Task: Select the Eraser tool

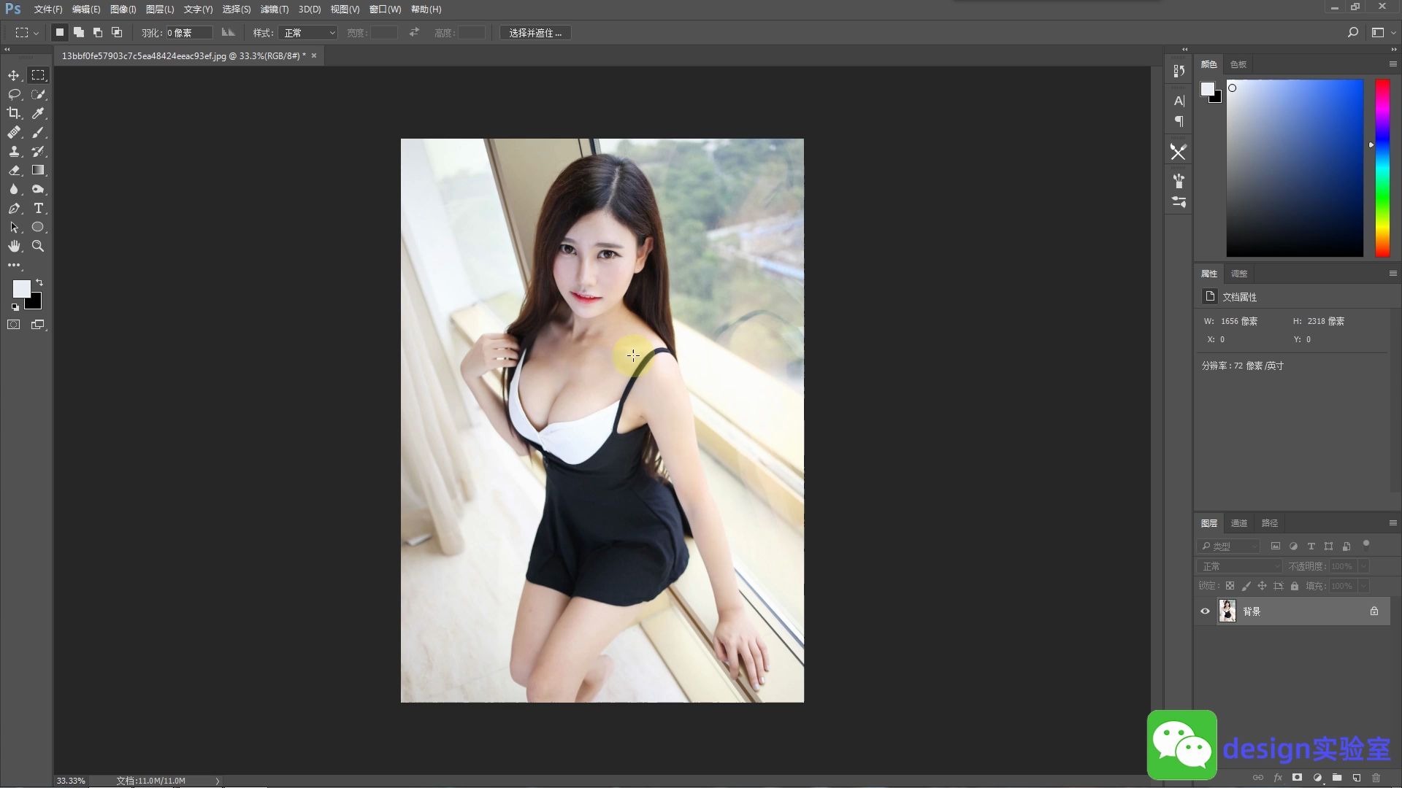Action: tap(14, 170)
